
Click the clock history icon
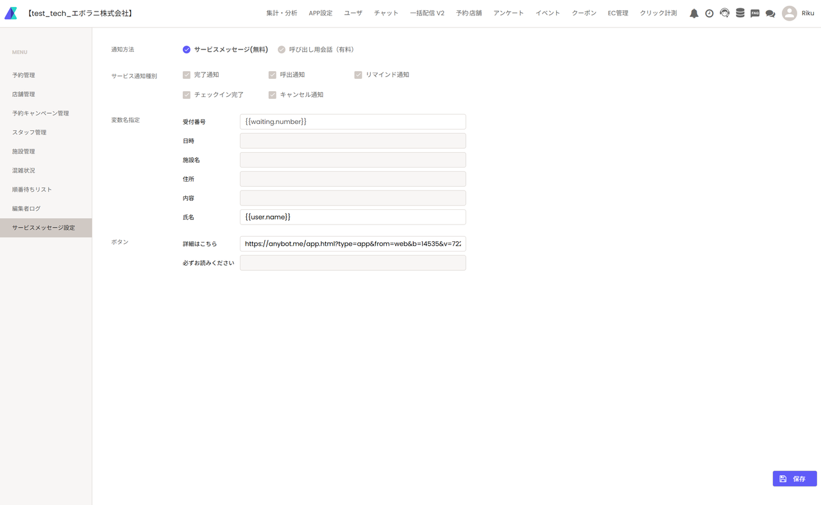(x=709, y=13)
